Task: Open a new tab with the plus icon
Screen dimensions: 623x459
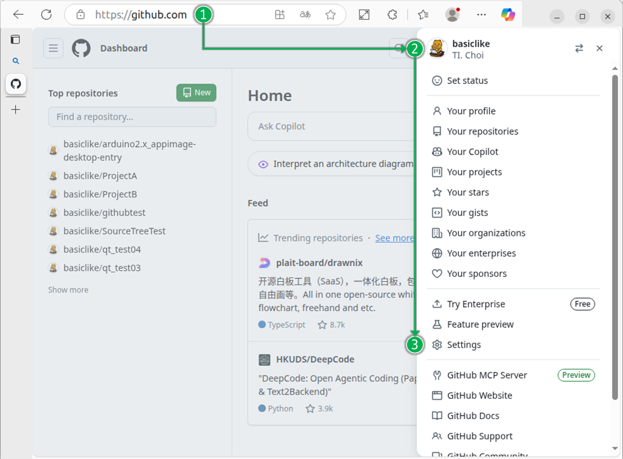Action: pyautogui.click(x=15, y=109)
